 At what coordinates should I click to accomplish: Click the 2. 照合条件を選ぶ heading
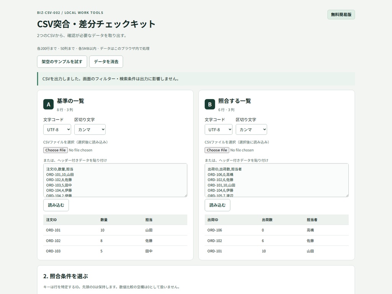65,276
